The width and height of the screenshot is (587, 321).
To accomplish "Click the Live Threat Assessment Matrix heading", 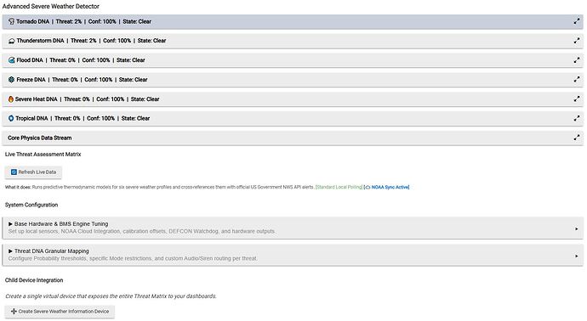I will [x=43, y=155].
